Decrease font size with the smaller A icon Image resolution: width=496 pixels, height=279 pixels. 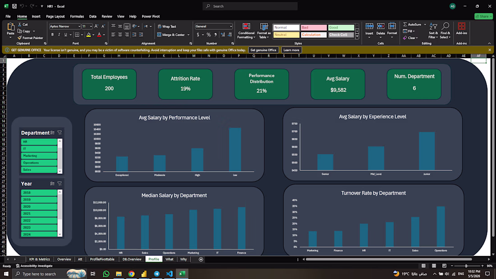103,26
